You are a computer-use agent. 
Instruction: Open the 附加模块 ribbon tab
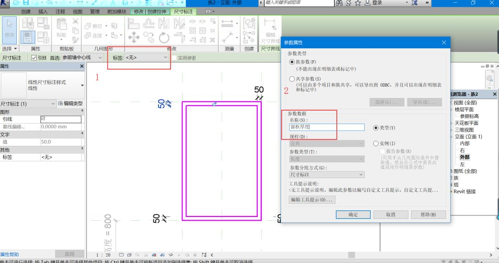tap(117, 12)
